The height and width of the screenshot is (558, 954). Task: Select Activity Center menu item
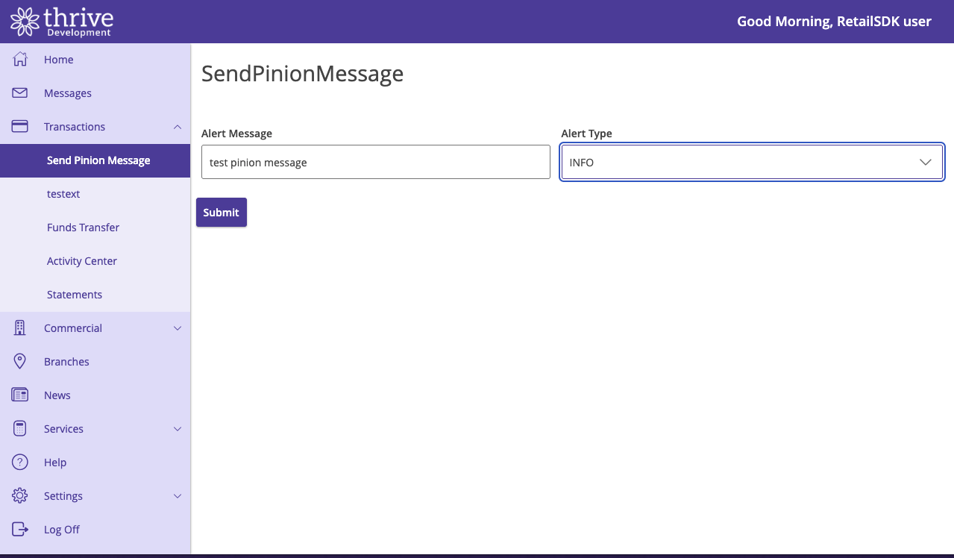point(82,261)
